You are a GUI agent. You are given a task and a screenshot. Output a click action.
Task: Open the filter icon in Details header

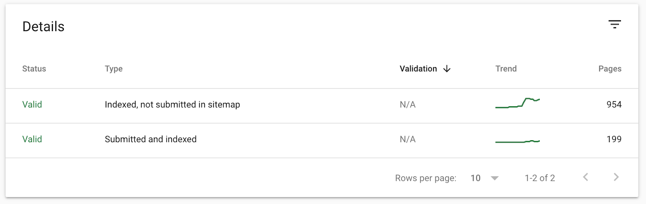pyautogui.click(x=615, y=25)
